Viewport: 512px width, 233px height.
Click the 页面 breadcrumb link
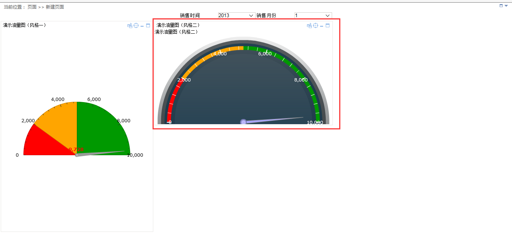[x=32, y=7]
